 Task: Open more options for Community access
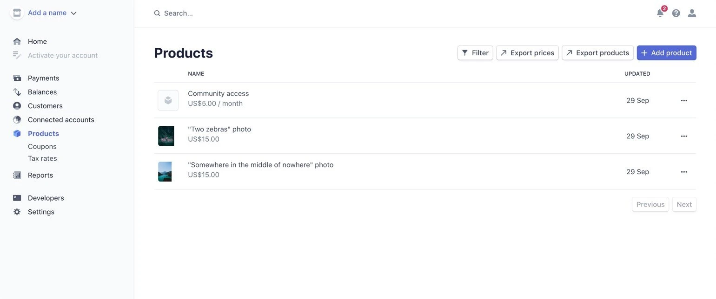point(683,100)
